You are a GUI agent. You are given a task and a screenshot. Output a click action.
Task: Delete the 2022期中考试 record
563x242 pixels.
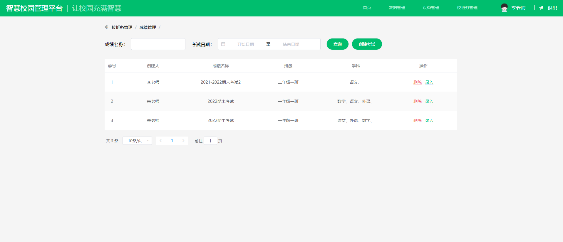tap(417, 121)
